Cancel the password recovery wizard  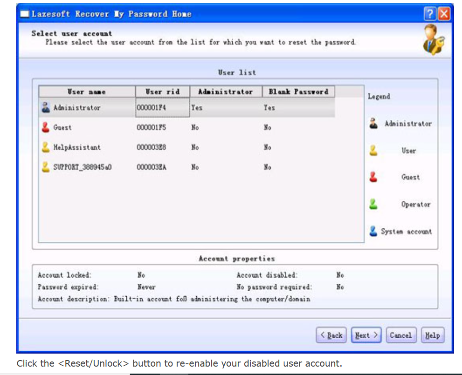point(400,335)
